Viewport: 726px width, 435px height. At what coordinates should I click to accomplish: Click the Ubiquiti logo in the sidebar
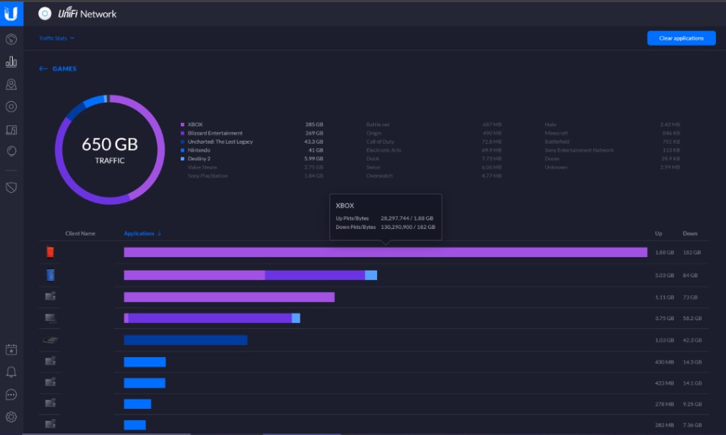click(11, 13)
